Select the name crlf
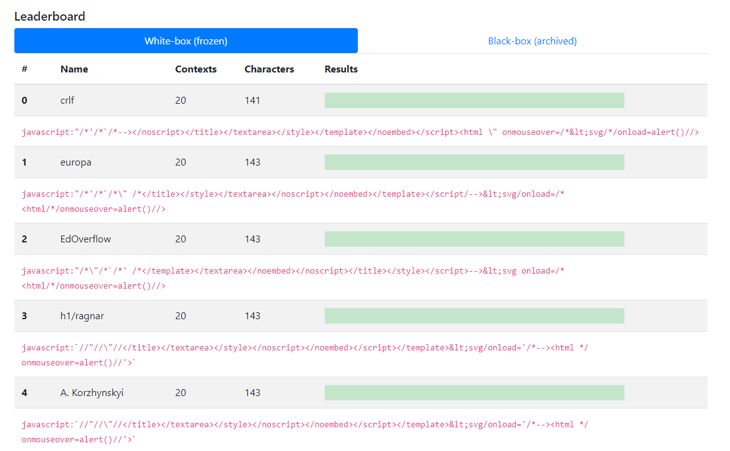 67,100
